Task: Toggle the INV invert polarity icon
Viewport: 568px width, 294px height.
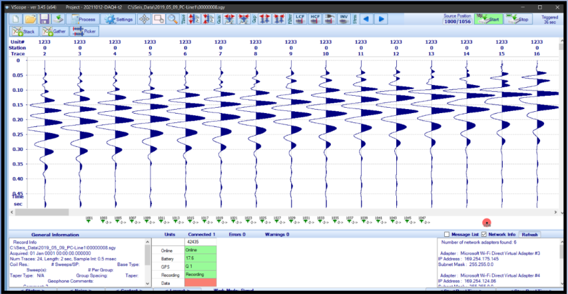Action: pos(344,19)
